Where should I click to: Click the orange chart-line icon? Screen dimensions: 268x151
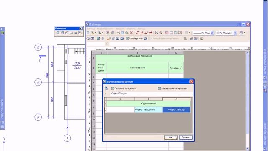pos(108,39)
